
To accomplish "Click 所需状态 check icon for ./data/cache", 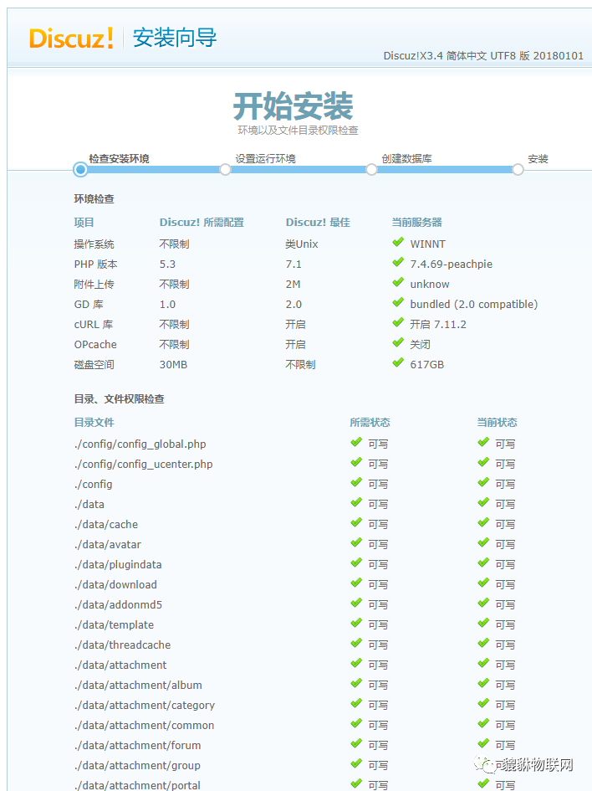I will pos(356,522).
